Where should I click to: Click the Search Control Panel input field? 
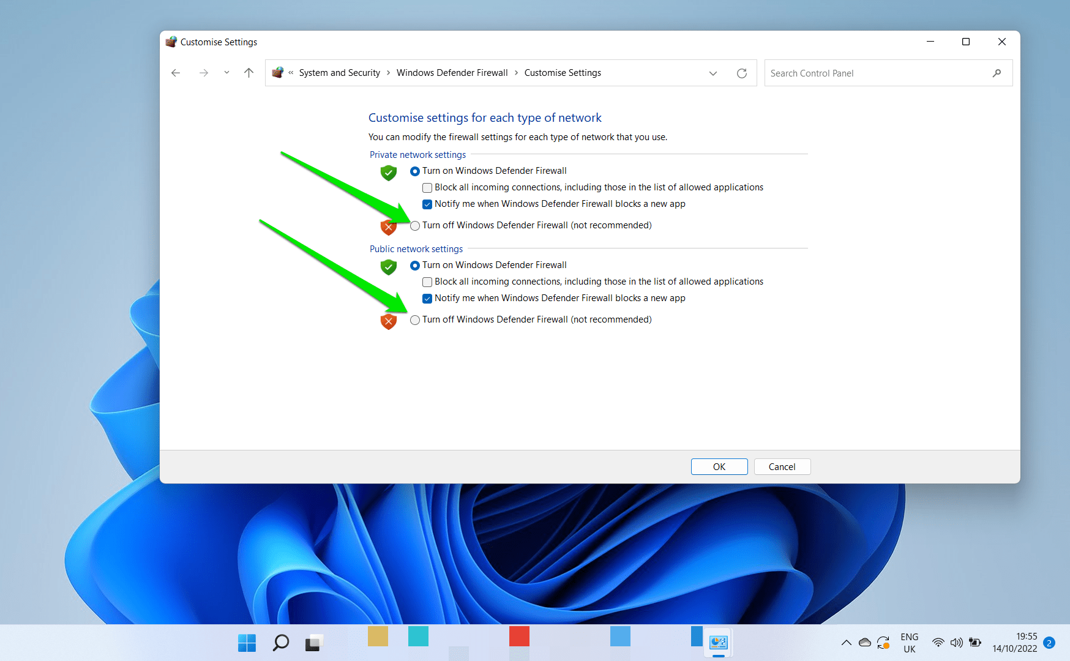tap(857, 73)
